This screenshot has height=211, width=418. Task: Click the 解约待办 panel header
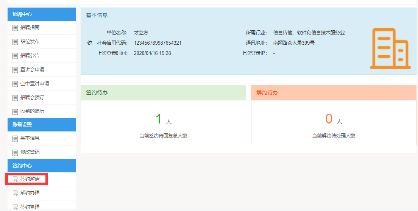pos(333,93)
